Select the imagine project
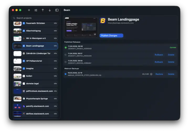Screen dimensions: 189x132 coord(35,69)
